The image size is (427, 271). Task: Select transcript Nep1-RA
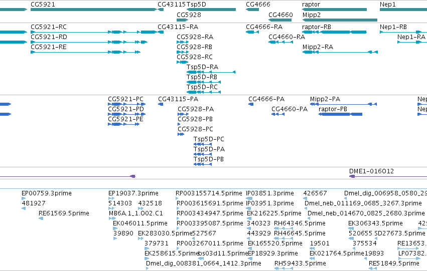coord(412,42)
